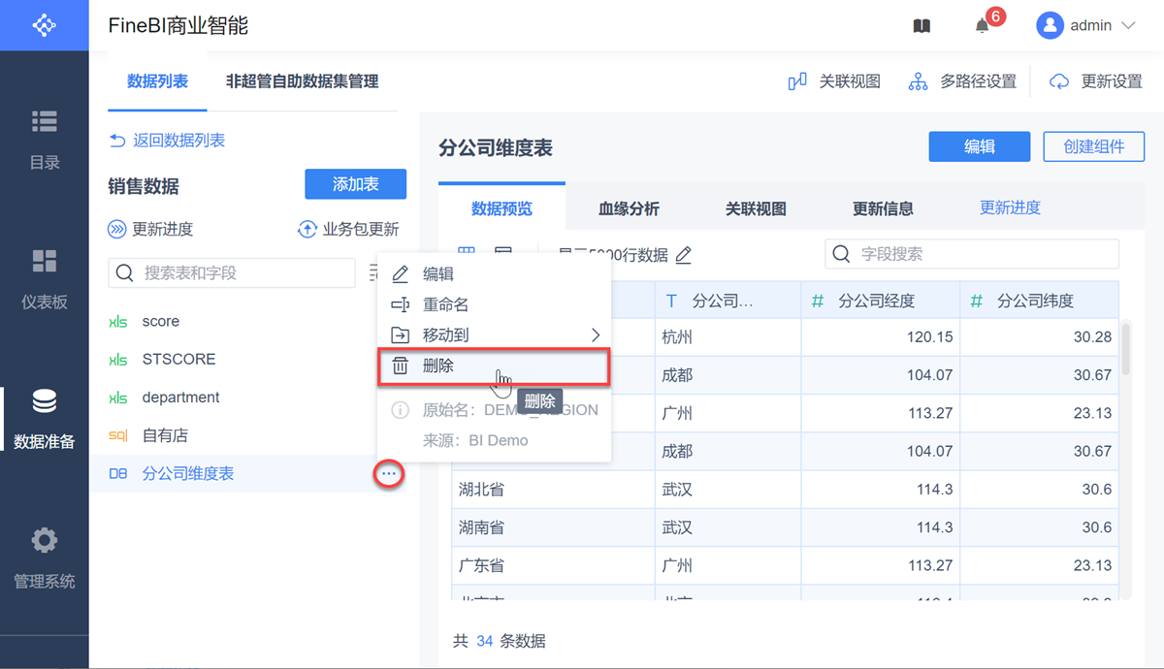Open 数据准备 in the left sidebar

point(45,419)
